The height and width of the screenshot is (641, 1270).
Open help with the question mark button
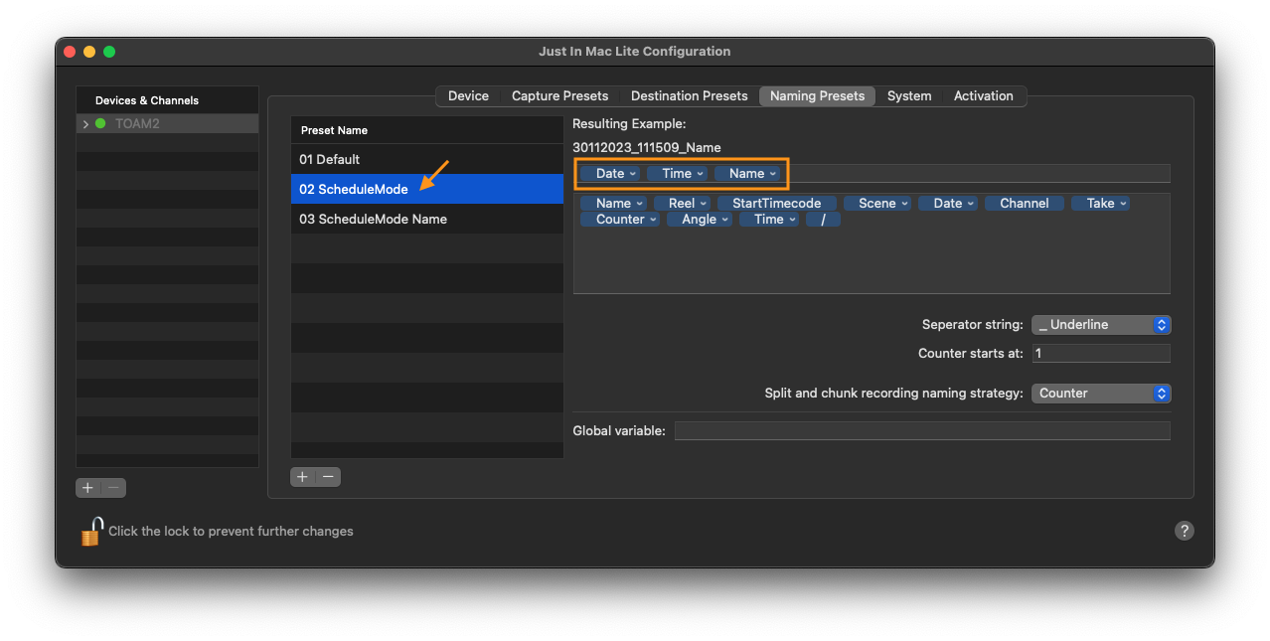pyautogui.click(x=1184, y=531)
